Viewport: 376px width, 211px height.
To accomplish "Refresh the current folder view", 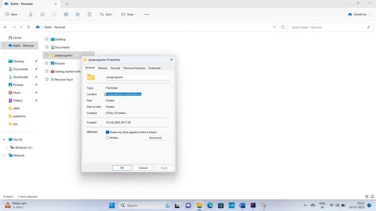I will 283,27.
